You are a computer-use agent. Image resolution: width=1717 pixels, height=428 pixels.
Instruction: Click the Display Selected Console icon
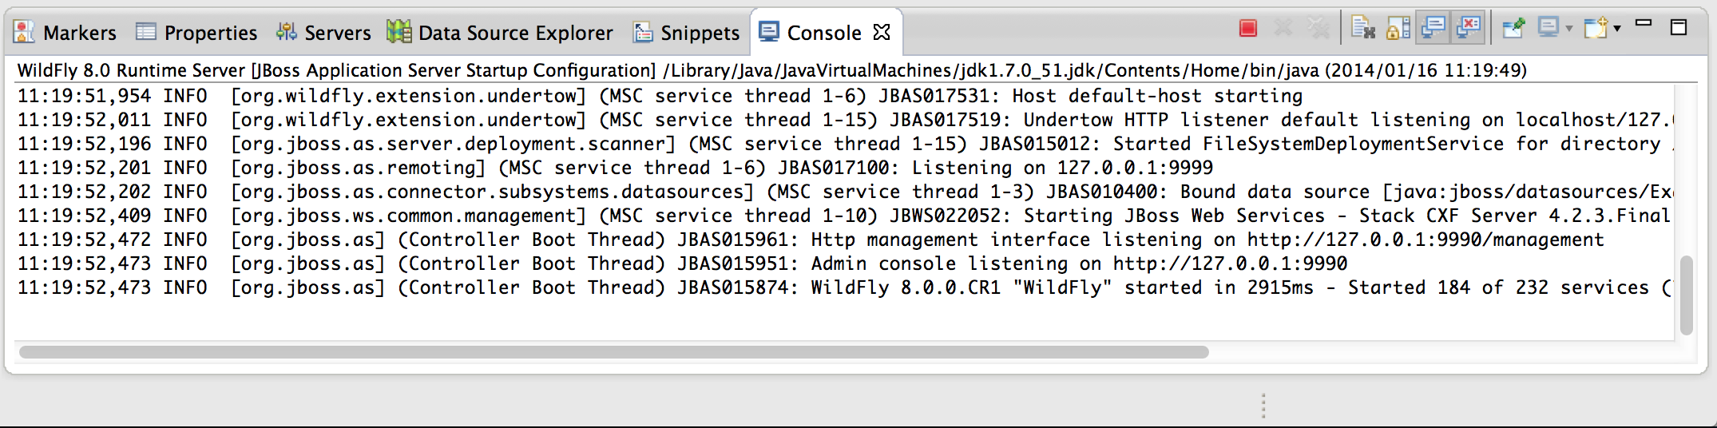tap(1548, 29)
